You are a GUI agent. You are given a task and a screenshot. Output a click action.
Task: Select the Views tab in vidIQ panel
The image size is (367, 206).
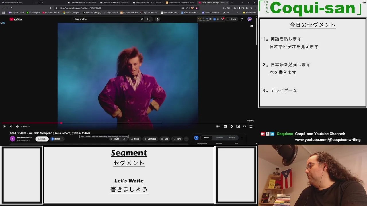tap(206, 138)
